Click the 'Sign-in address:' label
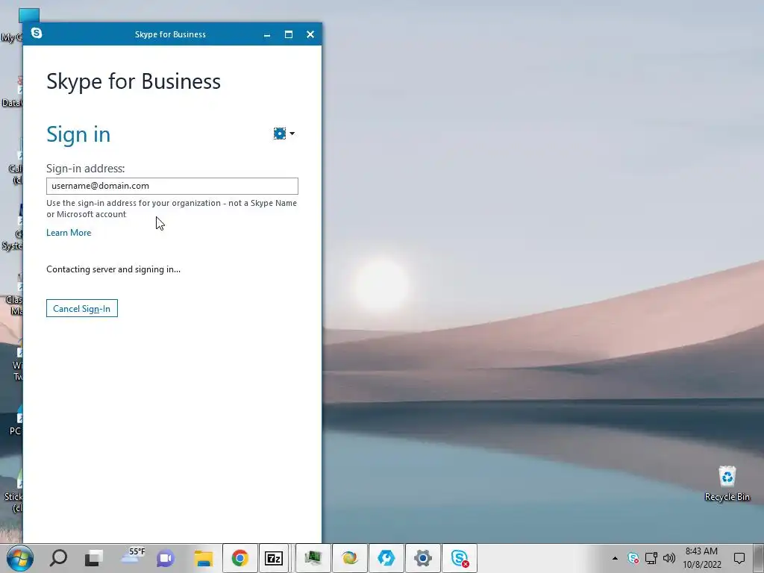 (85, 168)
